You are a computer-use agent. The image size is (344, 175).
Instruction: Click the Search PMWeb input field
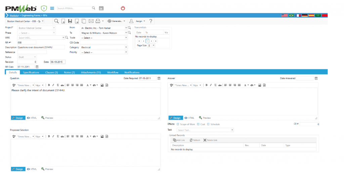(74, 8)
